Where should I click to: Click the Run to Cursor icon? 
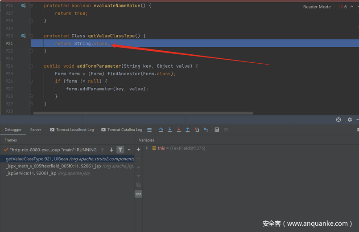tap(206, 130)
